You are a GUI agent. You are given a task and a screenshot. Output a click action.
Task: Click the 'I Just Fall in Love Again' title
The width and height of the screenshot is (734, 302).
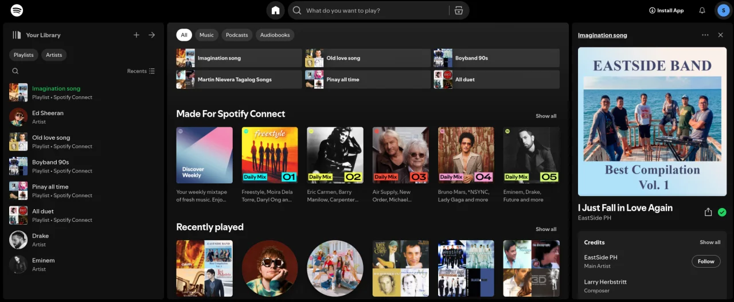click(x=625, y=208)
